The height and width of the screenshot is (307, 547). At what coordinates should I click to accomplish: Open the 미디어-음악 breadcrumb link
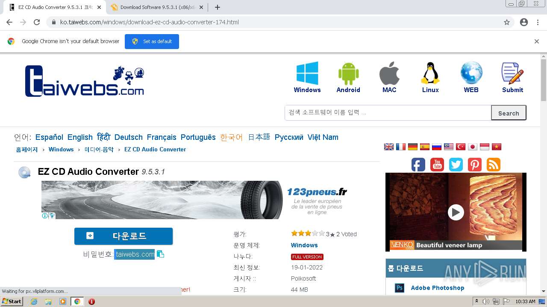99,149
